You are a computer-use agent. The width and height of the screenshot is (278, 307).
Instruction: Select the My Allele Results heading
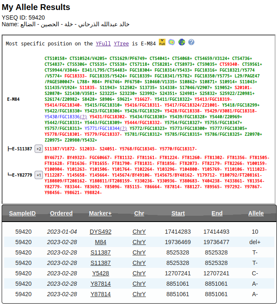(36, 7)
